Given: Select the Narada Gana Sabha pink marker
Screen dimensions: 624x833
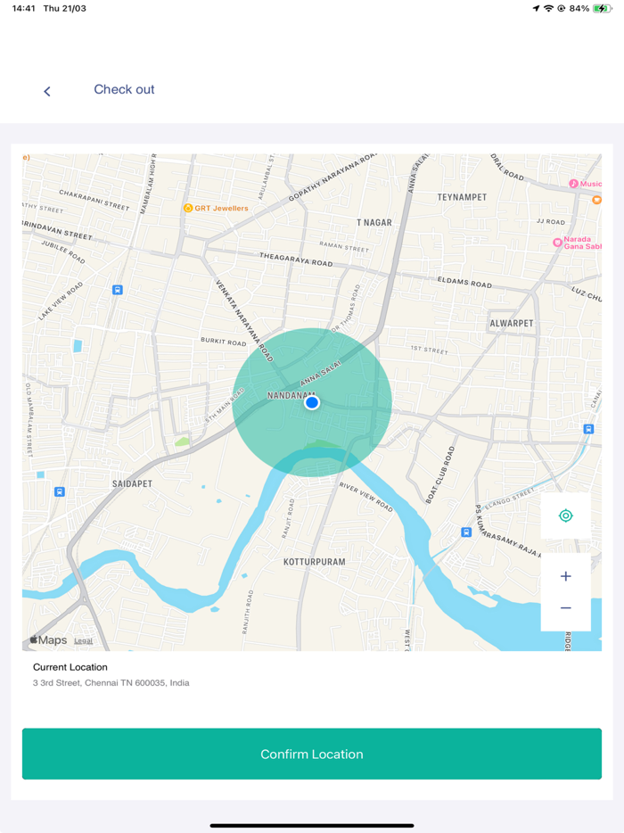Looking at the screenshot, I should point(558,243).
